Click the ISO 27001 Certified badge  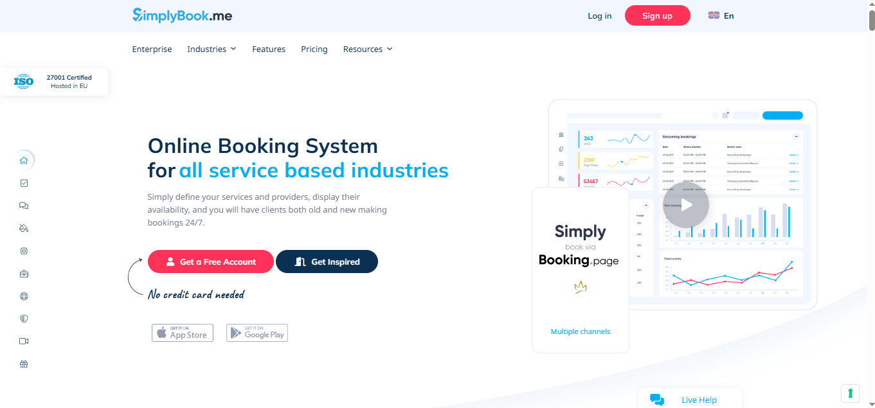coord(54,82)
